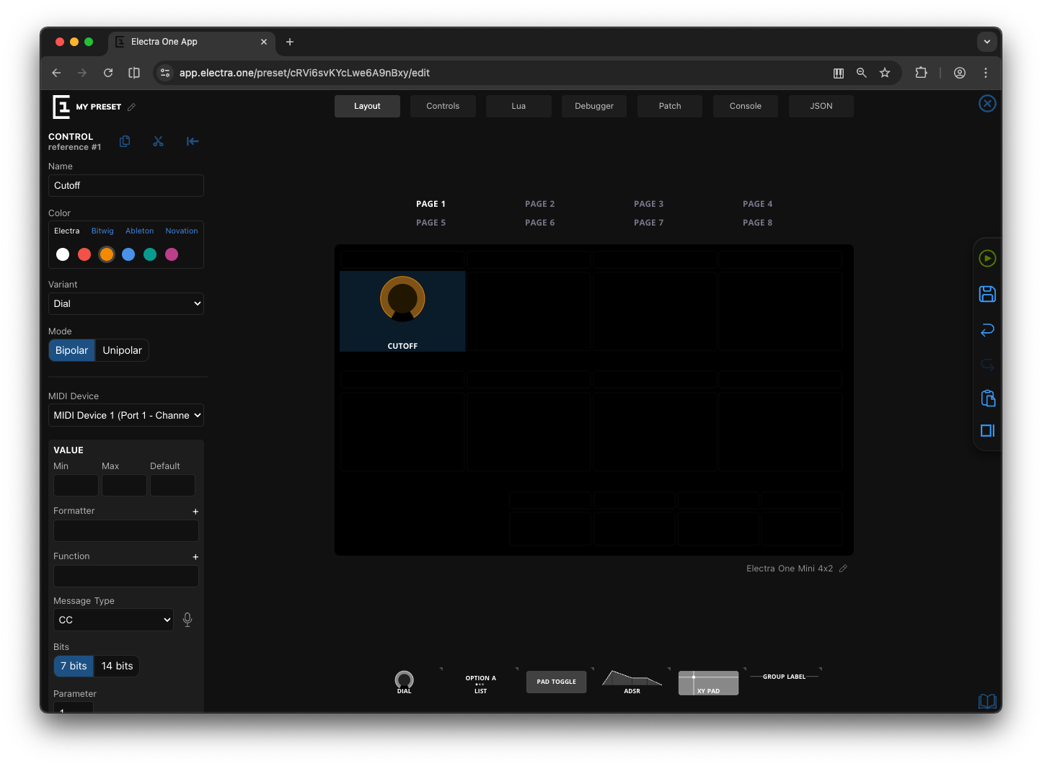
Task: Expand the MIDI Device dropdown
Action: point(126,416)
